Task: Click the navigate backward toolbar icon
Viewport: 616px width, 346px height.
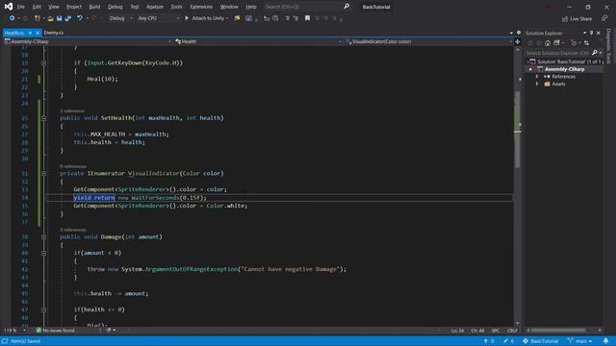Action: (x=12, y=18)
